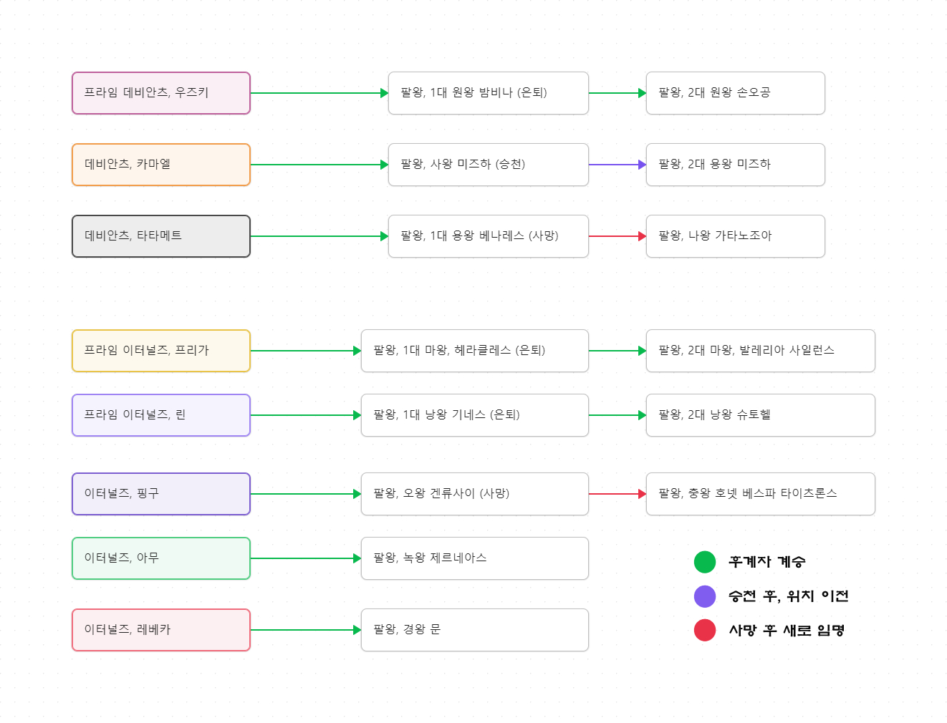Select the yellow 프라임 이터널즈, 프리가 node
947x723 pixels.
pos(161,351)
